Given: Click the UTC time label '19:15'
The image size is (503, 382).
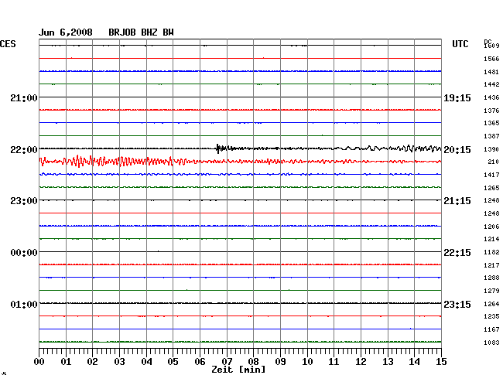Looking at the screenshot, I should click(x=457, y=97).
